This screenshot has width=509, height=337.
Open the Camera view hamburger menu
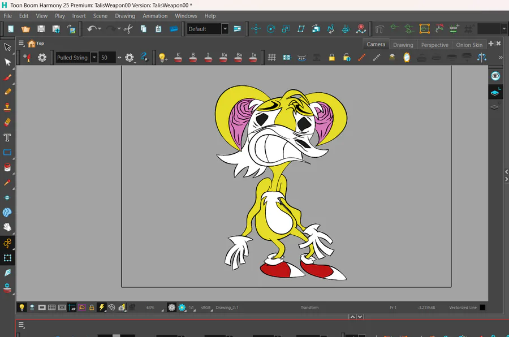coord(21,43)
